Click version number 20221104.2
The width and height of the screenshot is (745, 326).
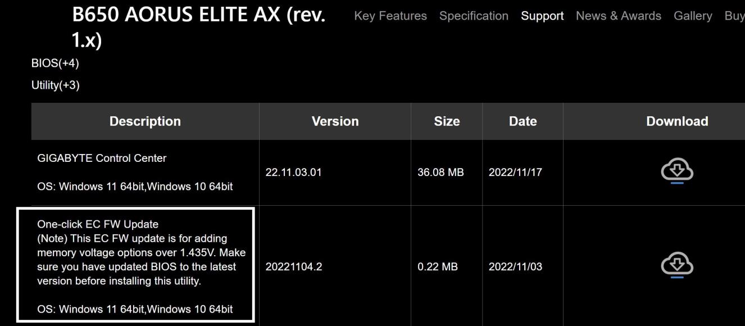pyautogui.click(x=293, y=267)
